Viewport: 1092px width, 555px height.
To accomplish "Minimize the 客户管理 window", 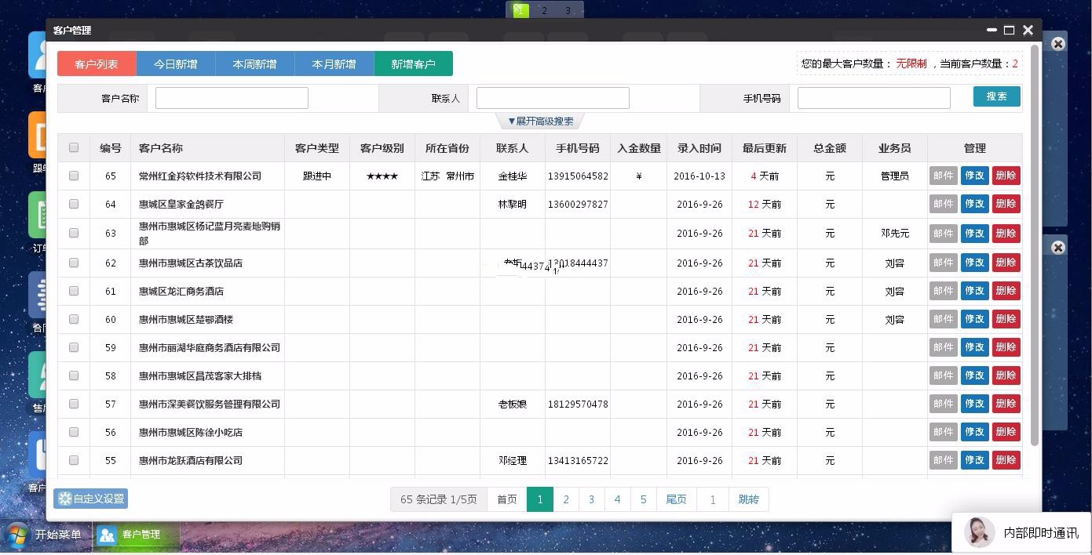I will point(992,30).
